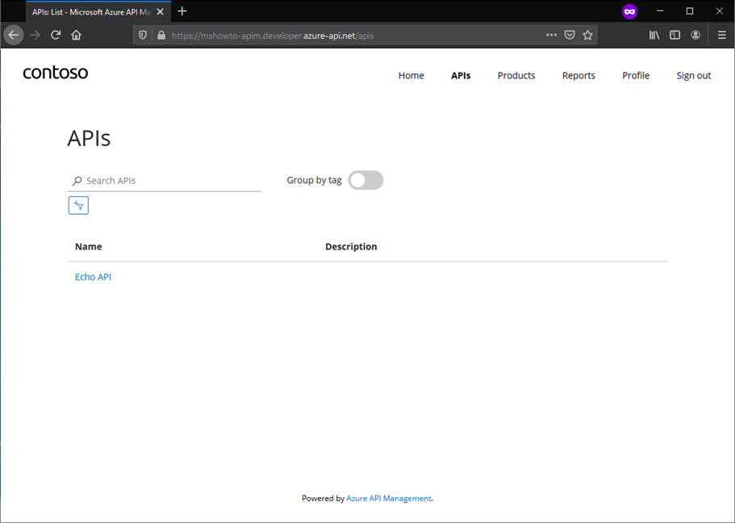
Task: Toggle the Group by tag switch
Action: point(365,181)
